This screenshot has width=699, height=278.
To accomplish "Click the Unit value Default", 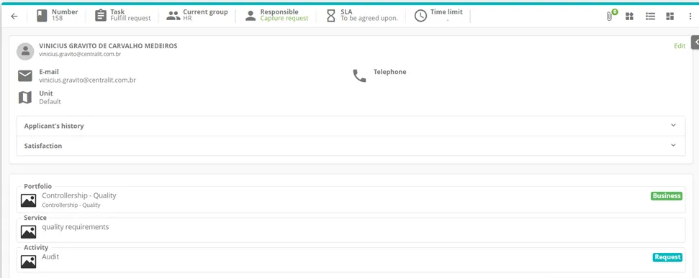I will pos(50,102).
